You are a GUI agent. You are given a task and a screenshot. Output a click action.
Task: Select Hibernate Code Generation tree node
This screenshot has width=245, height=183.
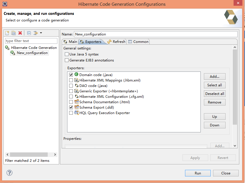(34, 47)
